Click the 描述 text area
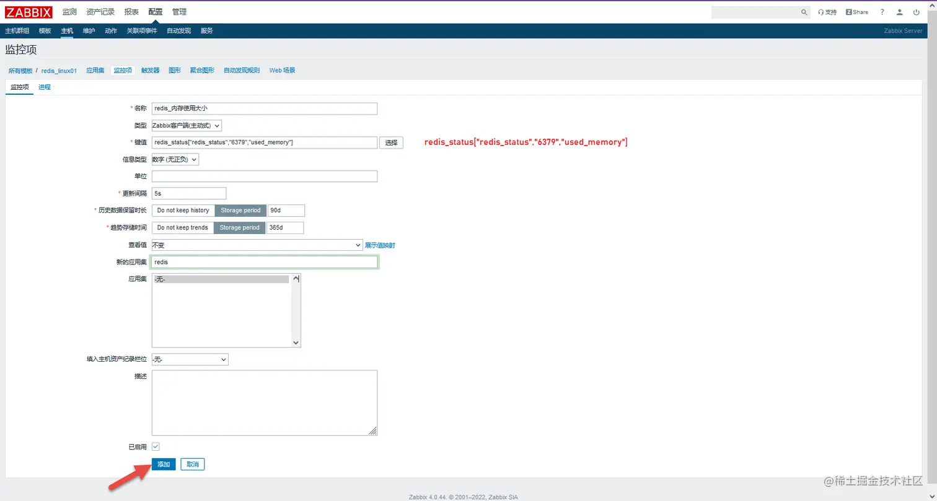The height and width of the screenshot is (501, 937). [265, 403]
